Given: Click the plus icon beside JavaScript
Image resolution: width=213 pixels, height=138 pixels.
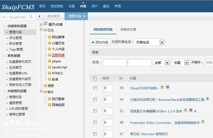Looking at the screenshot, I should coord(50,67).
